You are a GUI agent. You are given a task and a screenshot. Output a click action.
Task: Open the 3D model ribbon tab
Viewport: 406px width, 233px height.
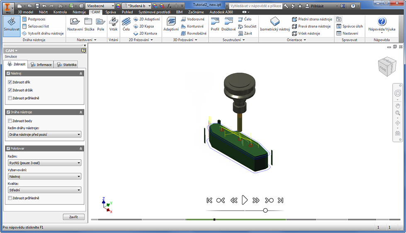click(x=25, y=12)
